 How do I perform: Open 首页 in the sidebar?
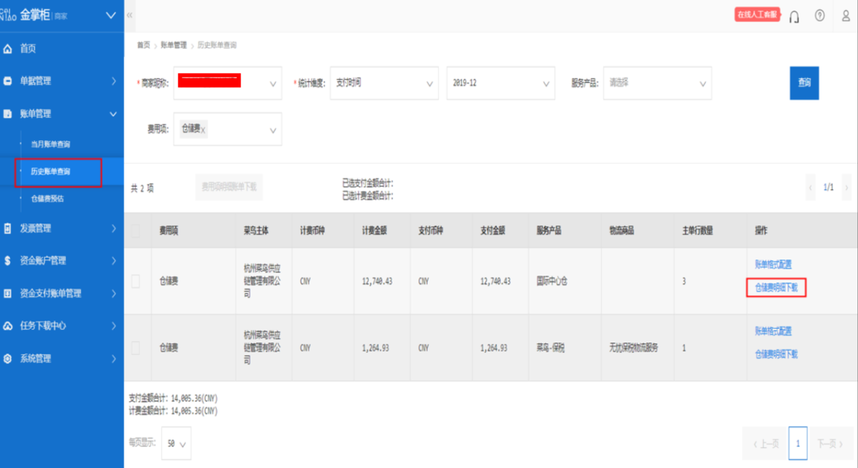tap(28, 49)
